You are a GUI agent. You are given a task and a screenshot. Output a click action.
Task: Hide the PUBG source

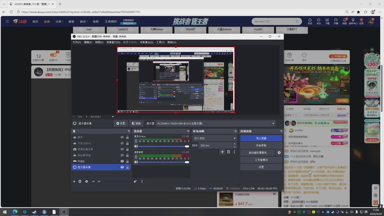pos(122,161)
